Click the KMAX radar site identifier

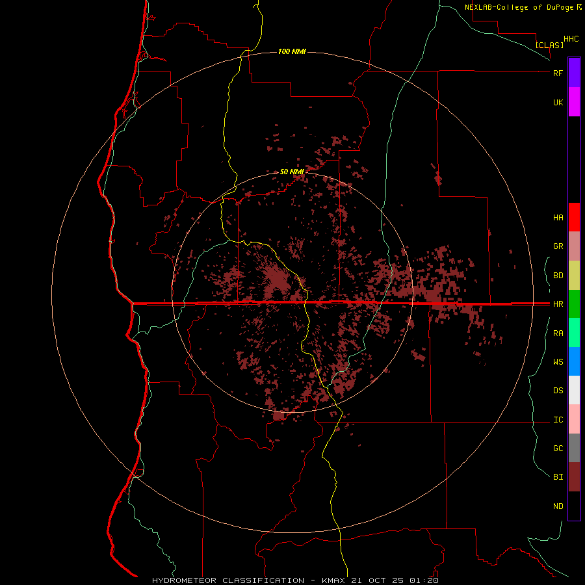[x=333, y=580]
